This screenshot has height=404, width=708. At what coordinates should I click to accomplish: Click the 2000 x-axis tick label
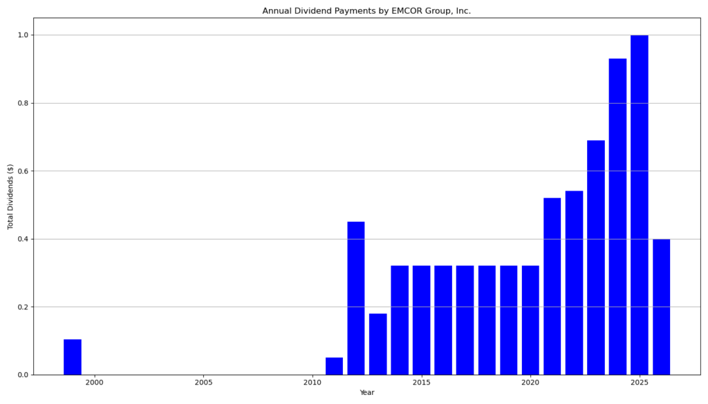coord(94,383)
